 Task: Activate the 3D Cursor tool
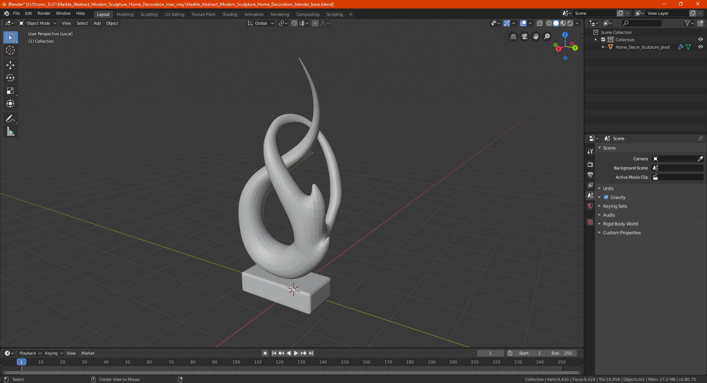pyautogui.click(x=11, y=50)
